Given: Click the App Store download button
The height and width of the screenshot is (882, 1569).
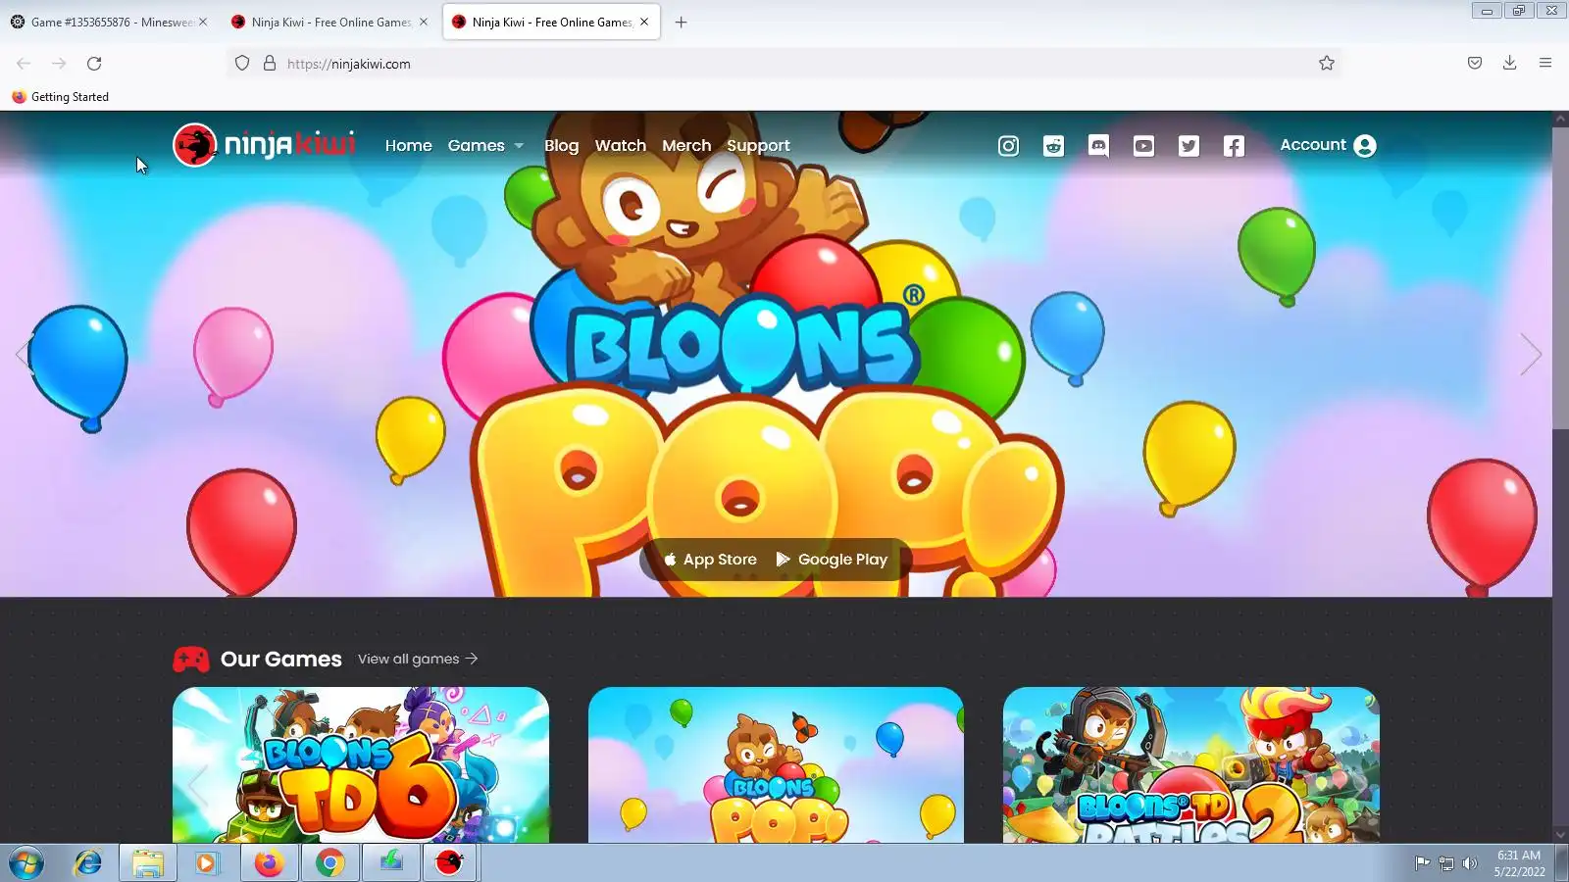Looking at the screenshot, I should point(710,560).
